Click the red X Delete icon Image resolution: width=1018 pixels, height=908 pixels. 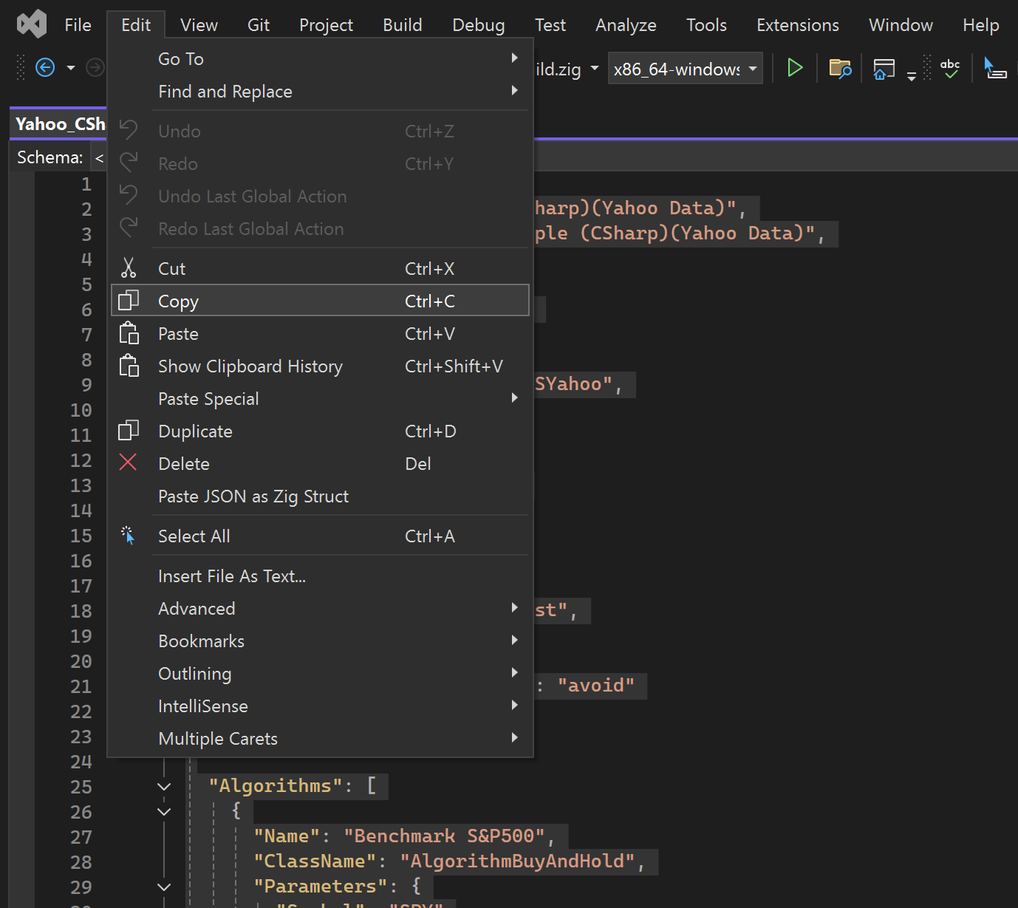point(128,463)
